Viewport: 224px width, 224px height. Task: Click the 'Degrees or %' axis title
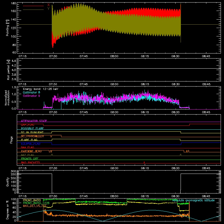point(8,210)
